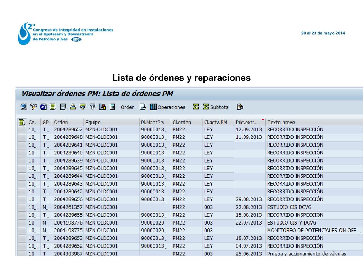The width and height of the screenshot is (363, 272).
Task: Click MONITOREO DE POTENCIALES ON OFF cell
Action: click(314, 231)
